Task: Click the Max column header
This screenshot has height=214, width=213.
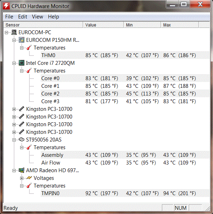Action: pyautogui.click(x=180, y=25)
